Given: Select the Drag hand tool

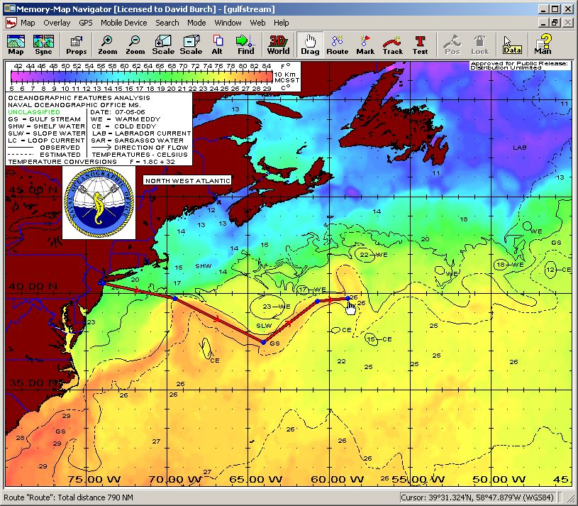Looking at the screenshot, I should click(310, 45).
